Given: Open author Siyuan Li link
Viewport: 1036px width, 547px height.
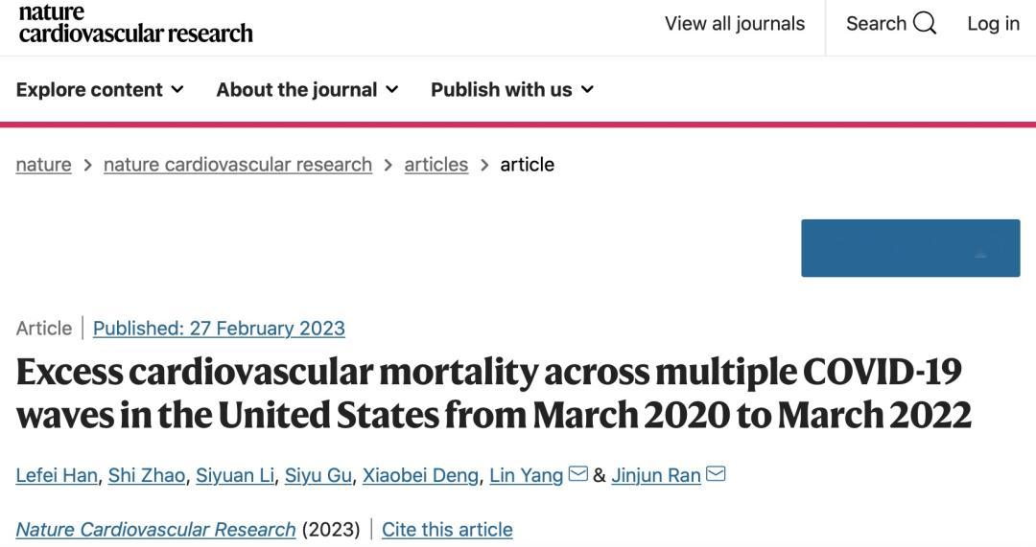Looking at the screenshot, I should coord(235,475).
